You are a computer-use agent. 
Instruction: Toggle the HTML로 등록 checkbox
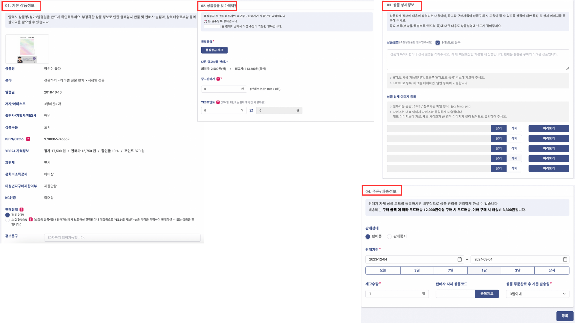[438, 42]
